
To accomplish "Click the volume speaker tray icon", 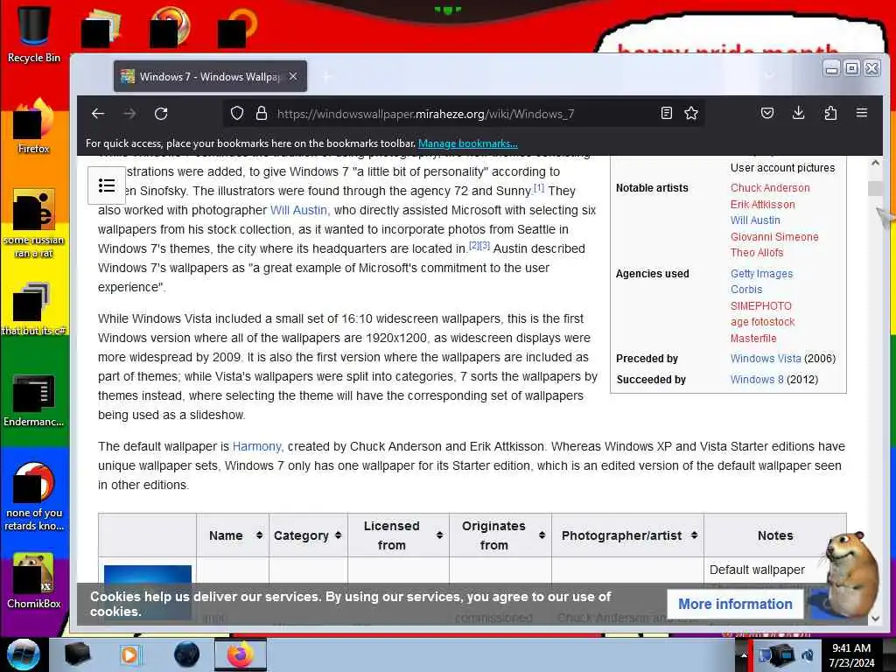I will coord(808,654).
